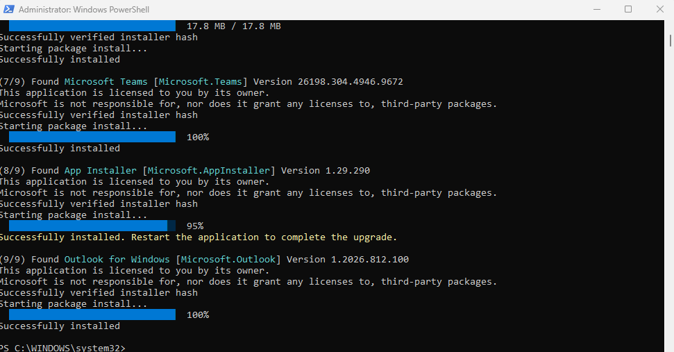Image resolution: width=674 pixels, height=352 pixels.
Task: Click the Microsoft Teams 100% progress bar
Action: click(x=92, y=137)
